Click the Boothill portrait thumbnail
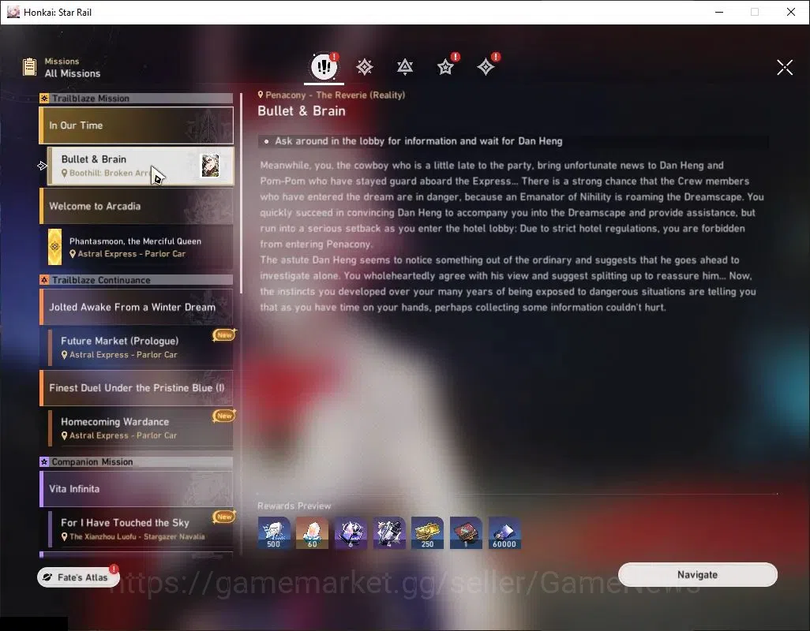810x631 pixels. pyautogui.click(x=210, y=166)
